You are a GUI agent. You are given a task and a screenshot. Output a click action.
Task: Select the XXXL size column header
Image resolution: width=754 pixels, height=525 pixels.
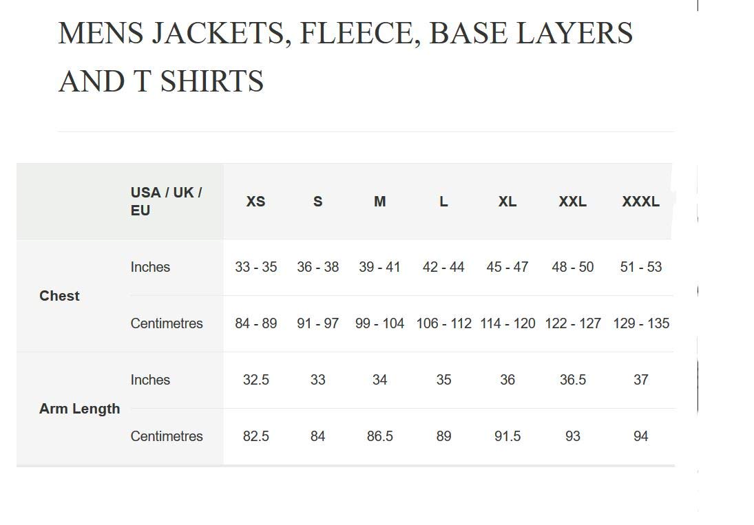pyautogui.click(x=640, y=202)
